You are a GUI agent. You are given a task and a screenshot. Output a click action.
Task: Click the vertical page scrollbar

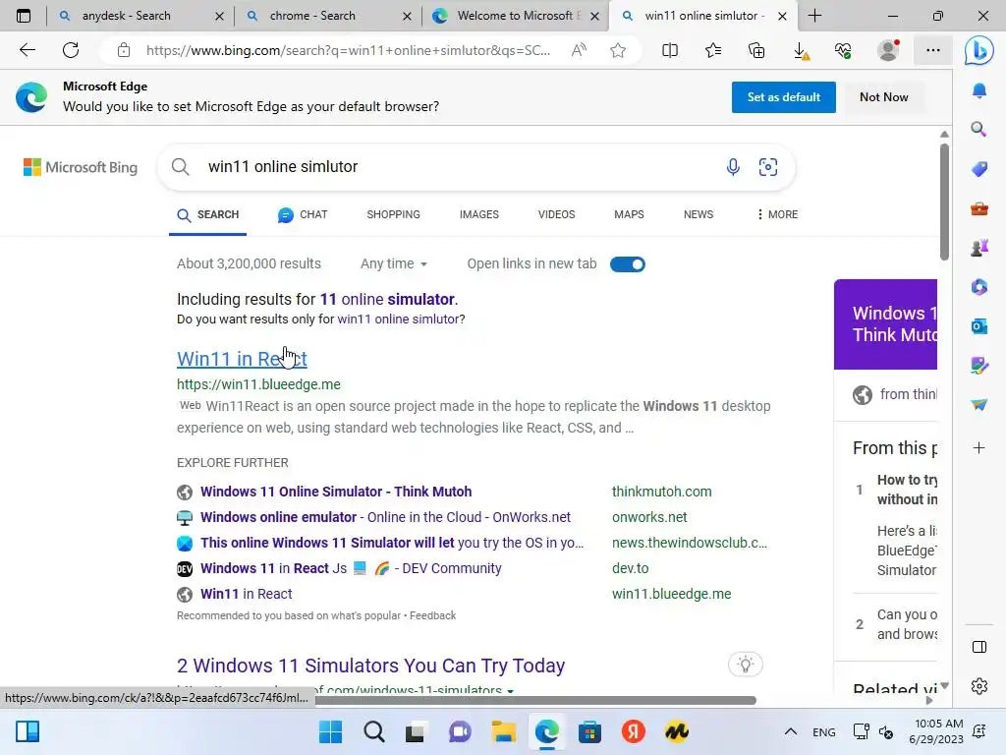(944, 201)
